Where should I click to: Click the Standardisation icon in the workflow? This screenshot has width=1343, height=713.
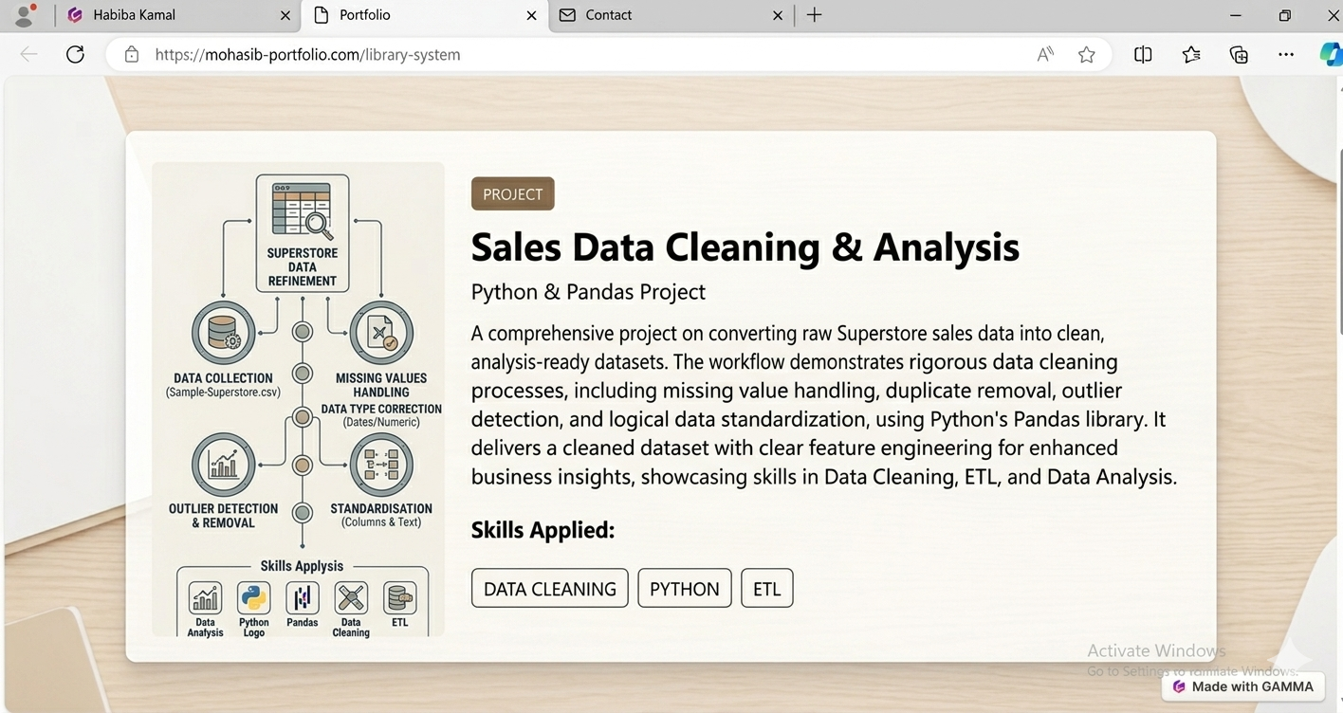[381, 465]
